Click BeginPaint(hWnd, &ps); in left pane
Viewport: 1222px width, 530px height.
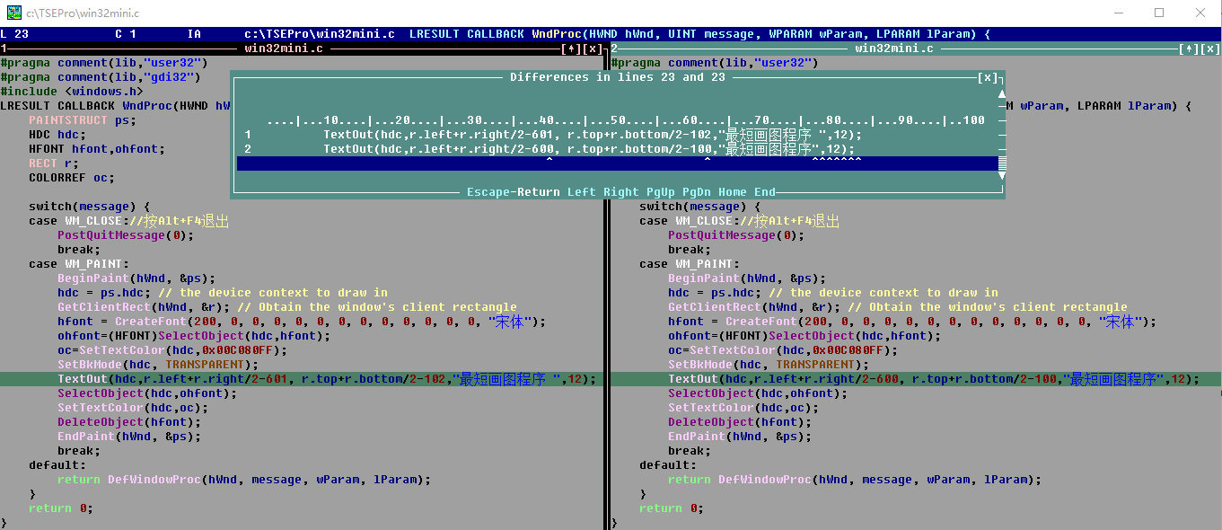136,278
